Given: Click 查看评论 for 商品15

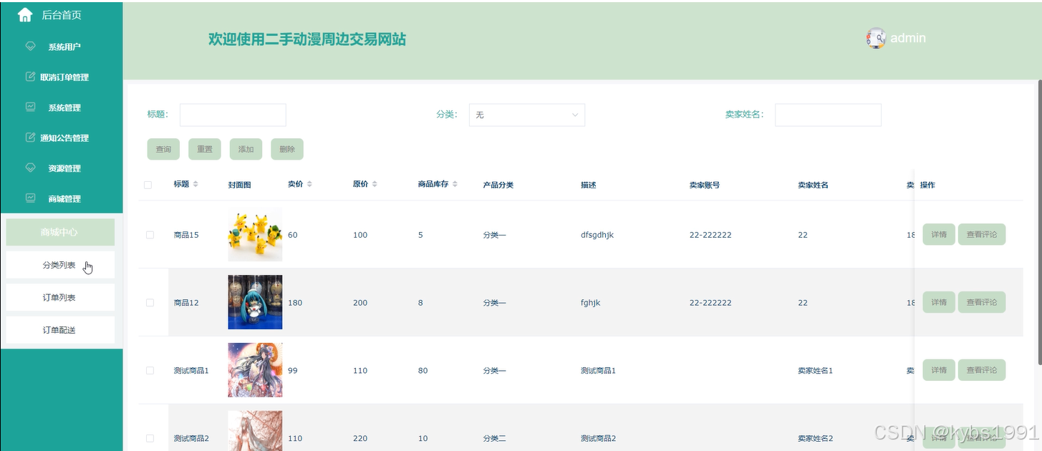Looking at the screenshot, I should 982,234.
